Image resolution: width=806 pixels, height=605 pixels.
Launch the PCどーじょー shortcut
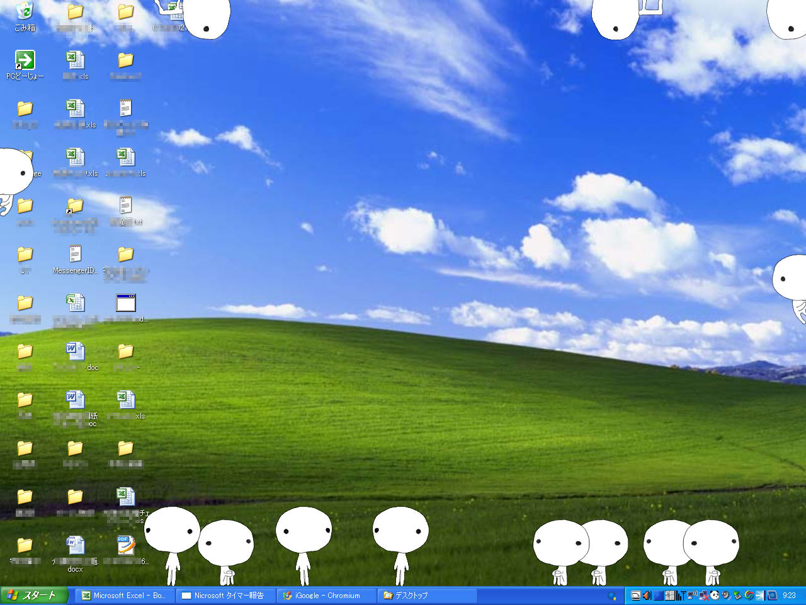25,65
